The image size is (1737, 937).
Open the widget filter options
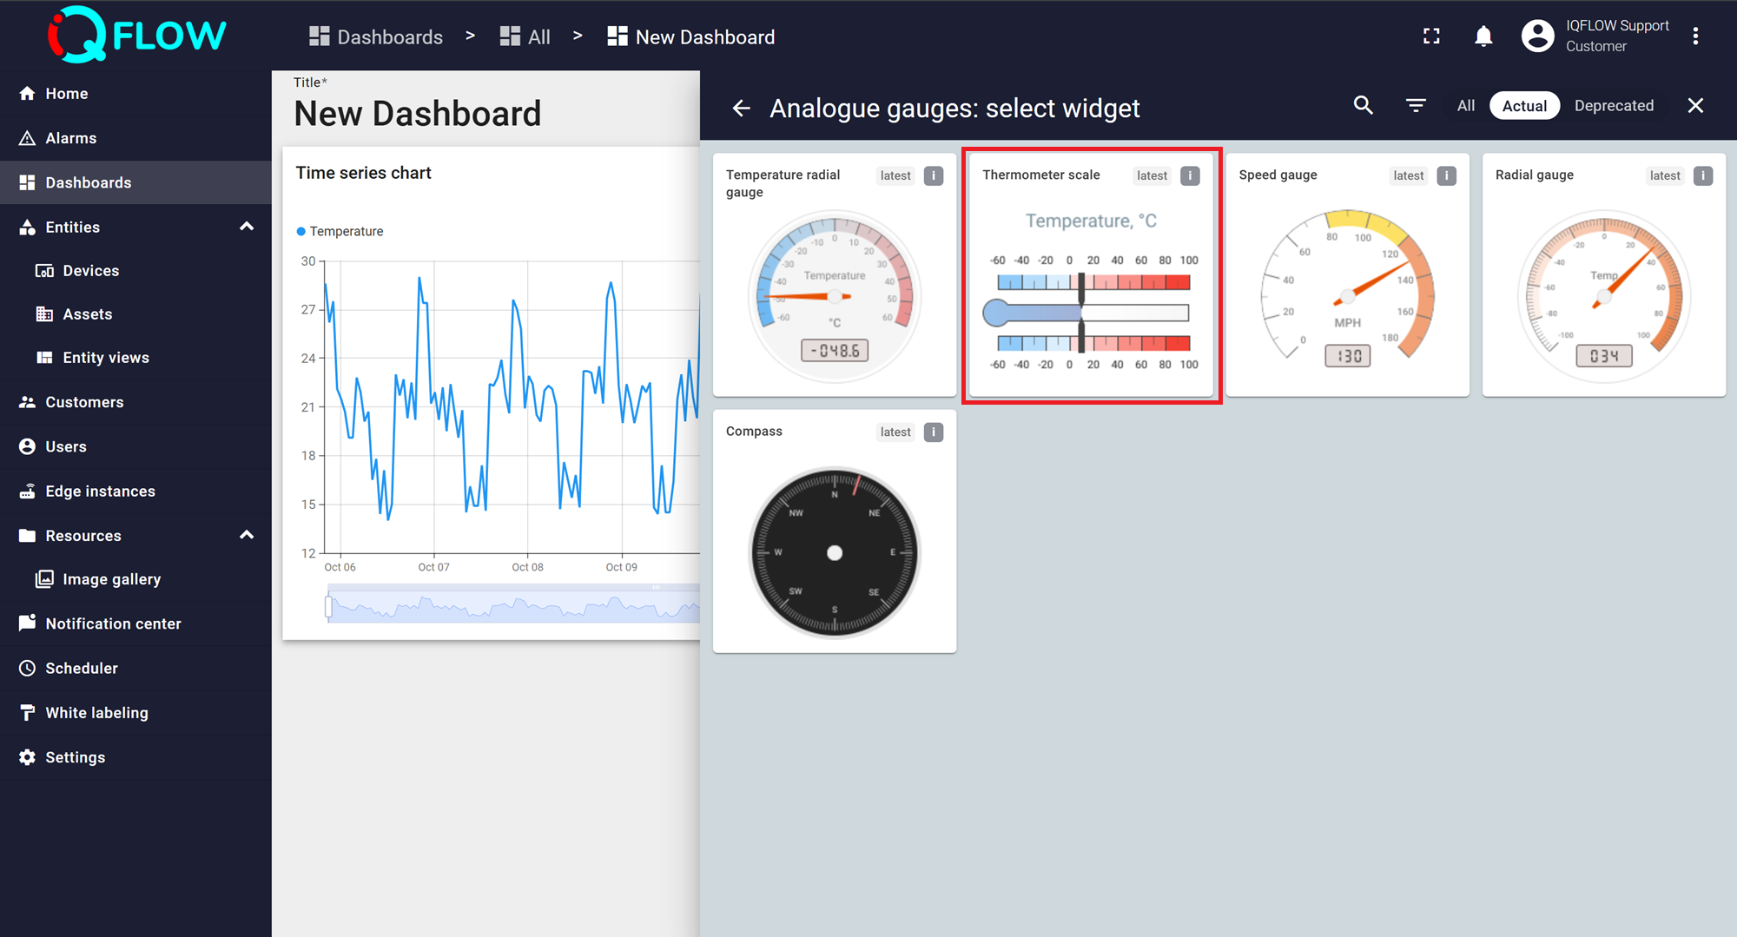pyautogui.click(x=1416, y=105)
